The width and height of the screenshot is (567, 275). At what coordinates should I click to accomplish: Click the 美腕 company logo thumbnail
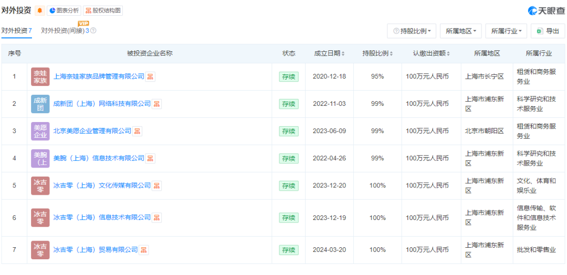[40, 158]
